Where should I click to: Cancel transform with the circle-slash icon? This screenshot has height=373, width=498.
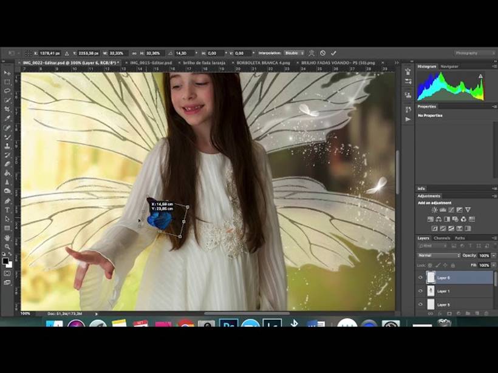point(322,53)
